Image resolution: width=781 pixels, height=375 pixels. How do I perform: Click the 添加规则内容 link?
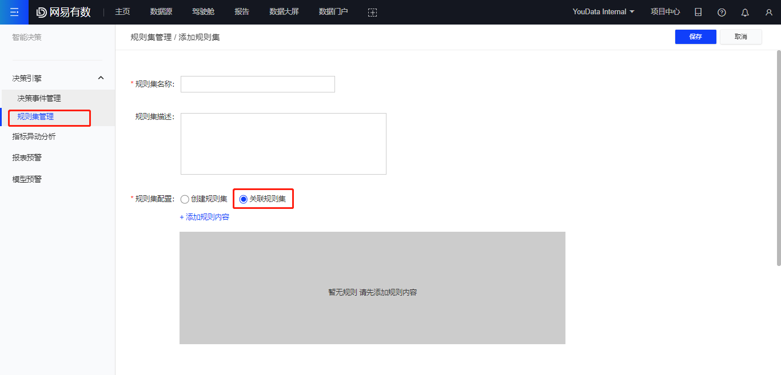205,217
